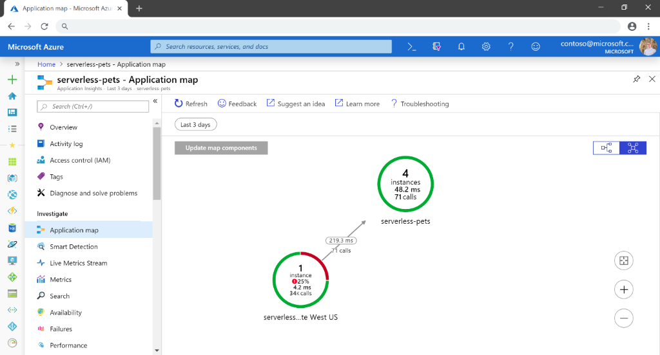Open the Resource groups cube icon

(12, 177)
